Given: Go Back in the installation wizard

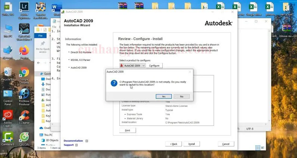Looking at the screenshot, I should [173, 144].
